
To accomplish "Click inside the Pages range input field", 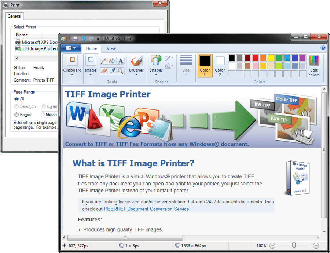I will pyautogui.click(x=49, y=114).
